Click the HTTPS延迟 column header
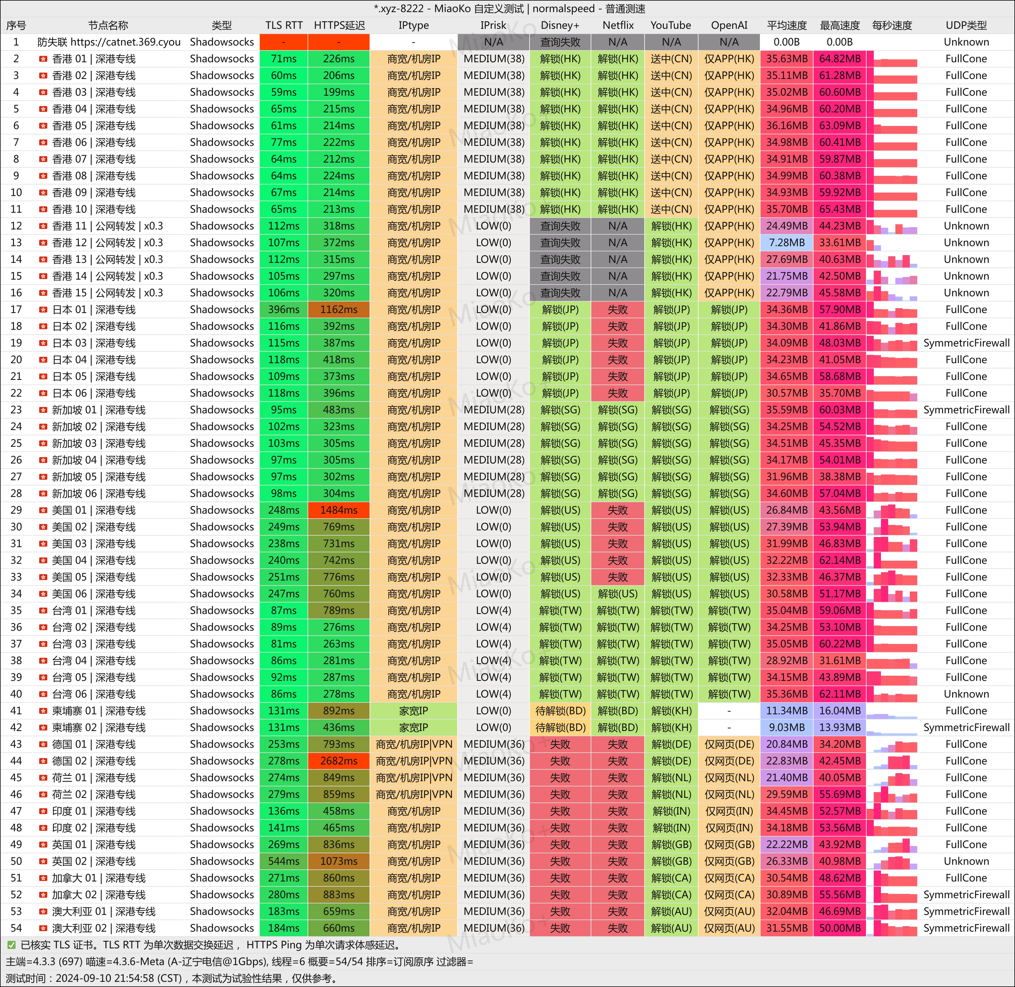This screenshot has width=1015, height=987. pos(339,25)
